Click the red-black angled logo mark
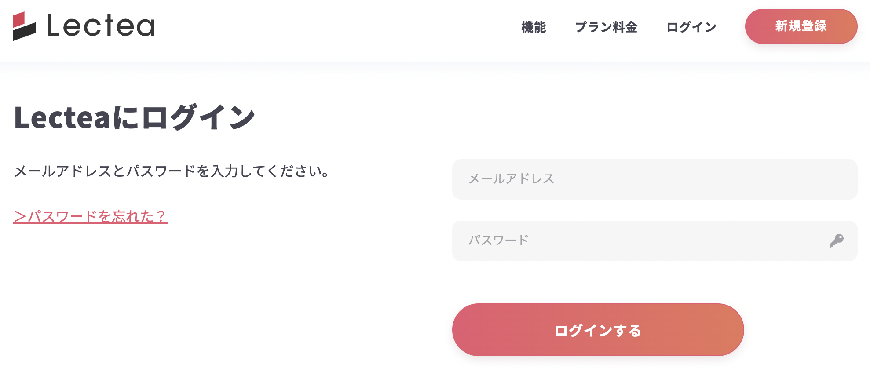Viewport: 870px width, 372px height. [x=24, y=26]
